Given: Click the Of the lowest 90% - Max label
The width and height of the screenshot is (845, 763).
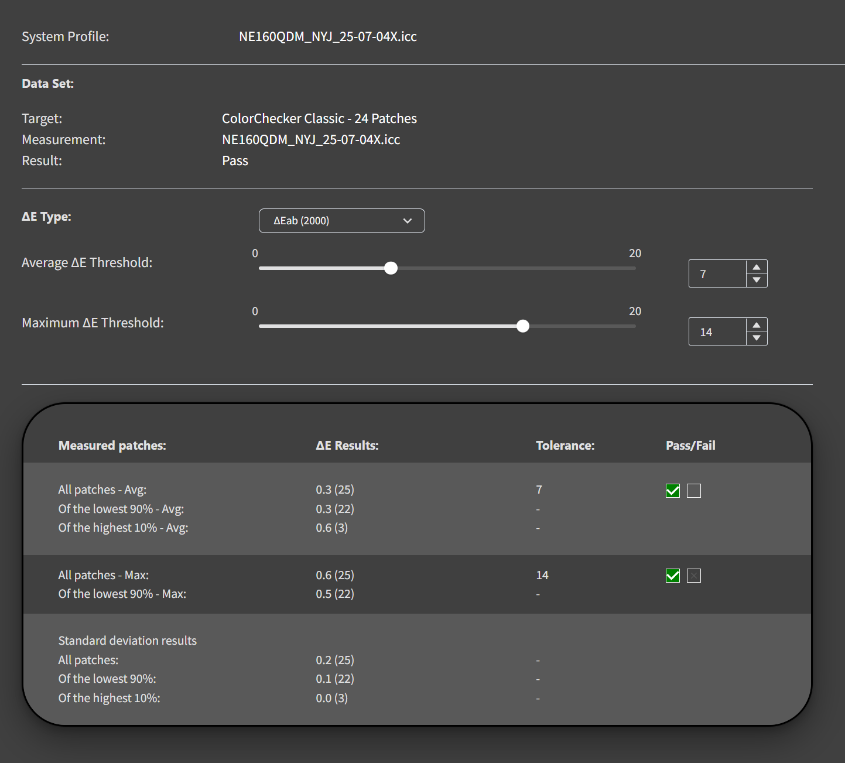Looking at the screenshot, I should 122,594.
